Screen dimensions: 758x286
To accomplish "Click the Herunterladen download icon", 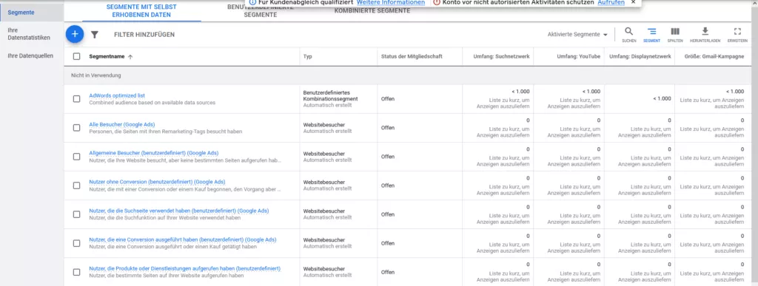I will tap(705, 35).
